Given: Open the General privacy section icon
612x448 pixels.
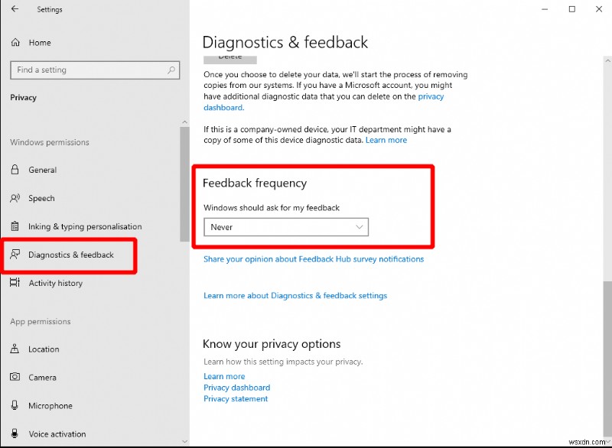Looking at the screenshot, I should tap(17, 170).
